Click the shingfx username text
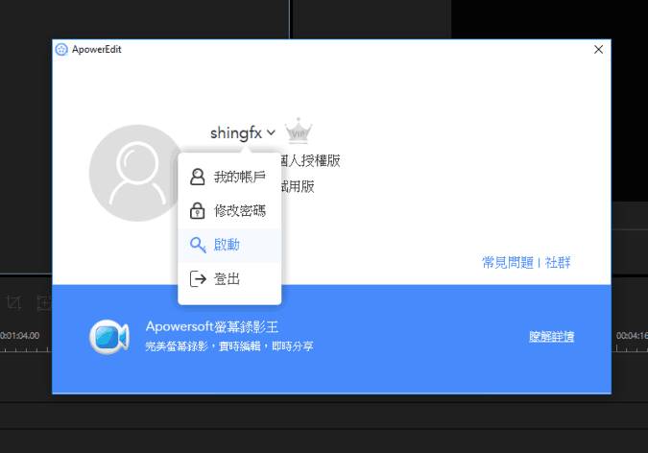 click(x=236, y=133)
